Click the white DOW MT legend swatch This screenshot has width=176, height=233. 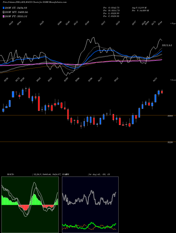4,12
